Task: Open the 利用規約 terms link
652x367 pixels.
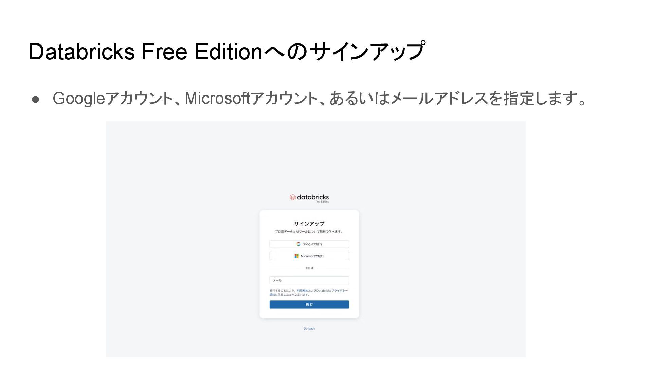Action: click(302, 291)
